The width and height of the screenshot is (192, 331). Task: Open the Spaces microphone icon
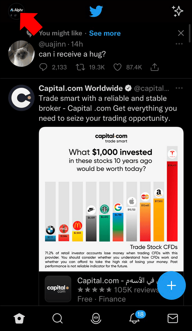pos(96,318)
